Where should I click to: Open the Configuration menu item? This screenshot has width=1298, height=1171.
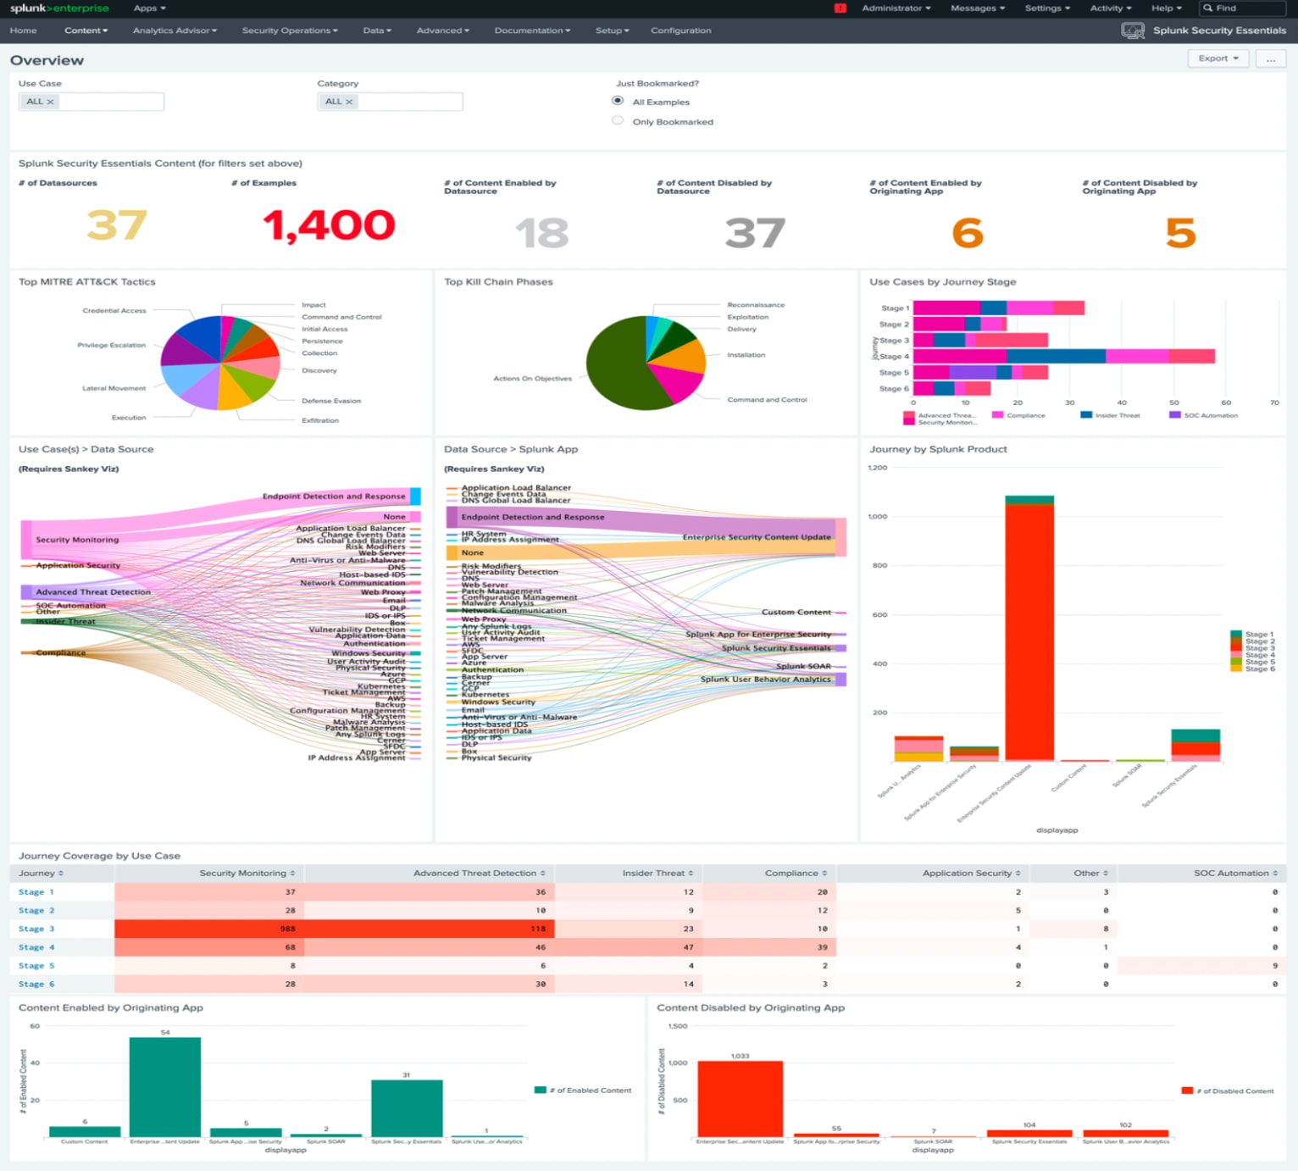681,31
